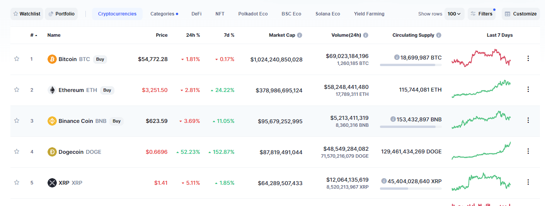
Task: Sort table by Price column
Action: pos(162,35)
